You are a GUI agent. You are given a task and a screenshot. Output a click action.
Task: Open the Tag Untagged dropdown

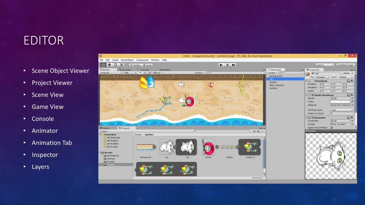[322, 77]
